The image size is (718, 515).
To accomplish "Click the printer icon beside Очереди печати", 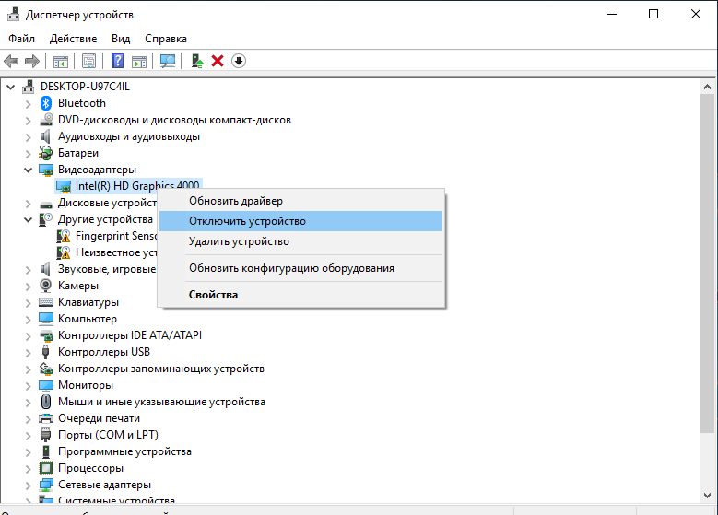I will [x=46, y=418].
